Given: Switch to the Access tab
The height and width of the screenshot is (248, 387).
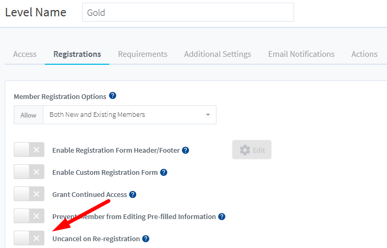Looking at the screenshot, I should click(x=25, y=54).
